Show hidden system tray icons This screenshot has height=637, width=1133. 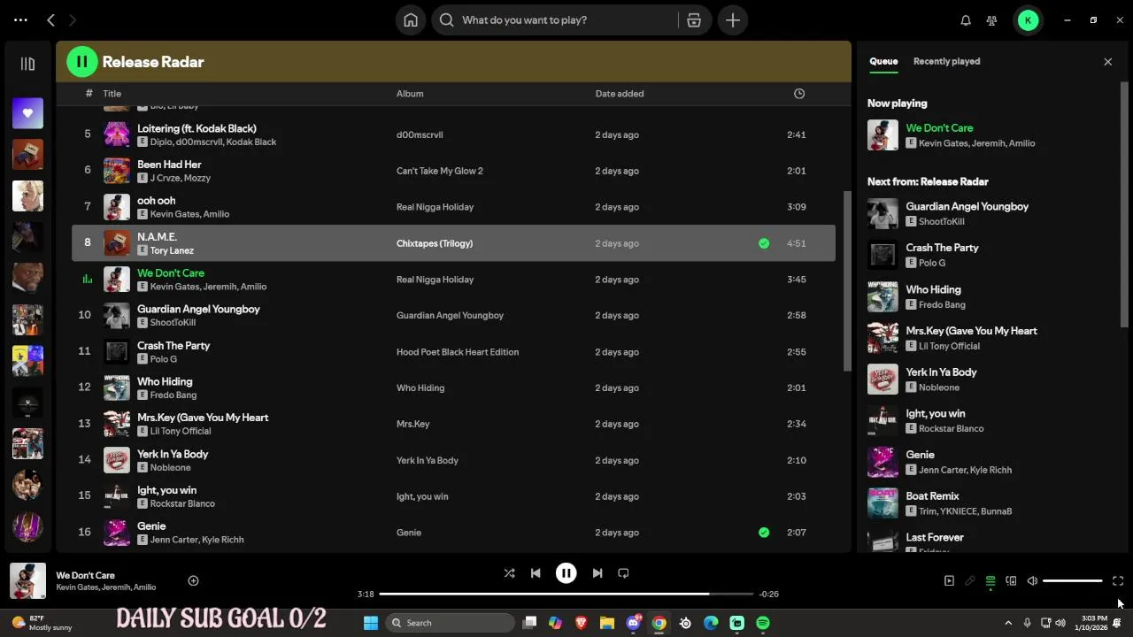coord(1008,623)
